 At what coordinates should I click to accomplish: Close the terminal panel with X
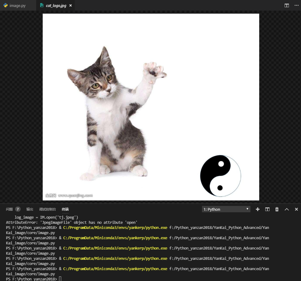[296, 209]
